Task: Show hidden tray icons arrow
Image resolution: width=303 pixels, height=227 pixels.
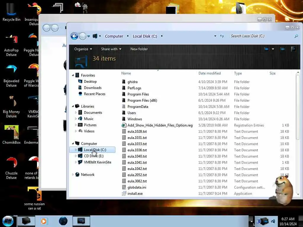Action: point(252,221)
